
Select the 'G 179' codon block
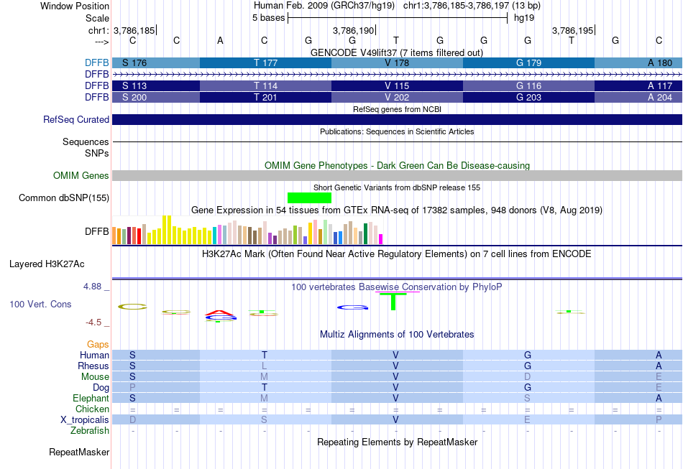pyautogui.click(x=529, y=62)
